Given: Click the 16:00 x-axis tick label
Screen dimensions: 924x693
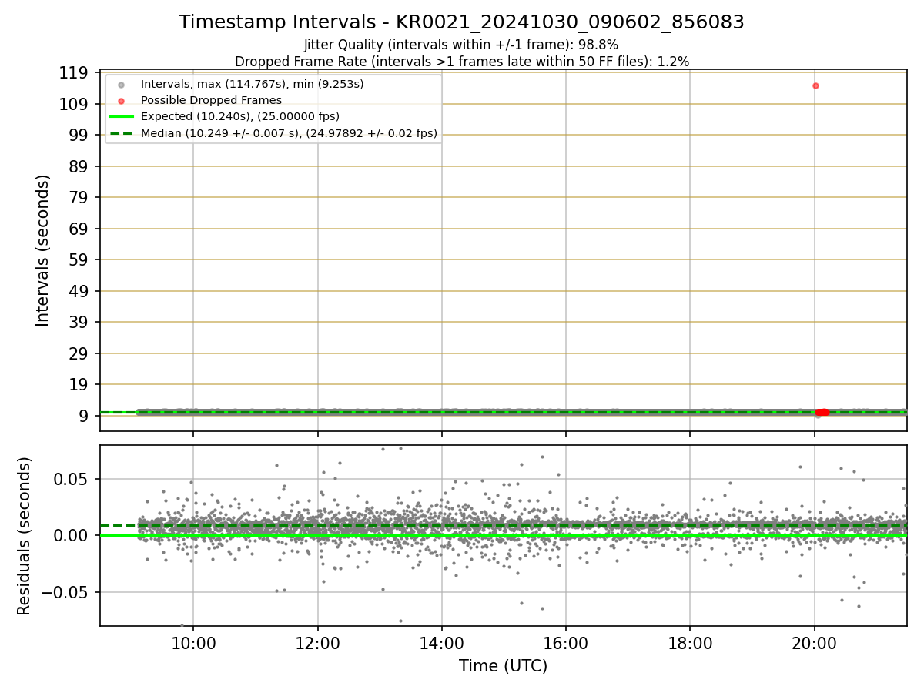Looking at the screenshot, I should pos(566,642).
